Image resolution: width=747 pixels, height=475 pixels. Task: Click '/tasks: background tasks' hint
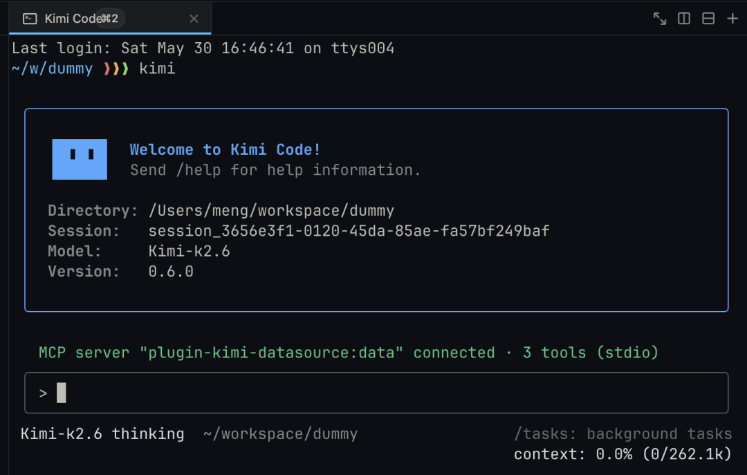click(x=622, y=434)
